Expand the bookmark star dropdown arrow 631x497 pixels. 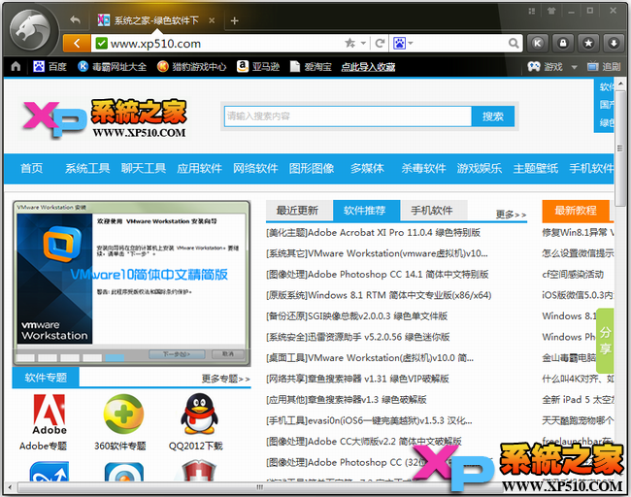[363, 43]
